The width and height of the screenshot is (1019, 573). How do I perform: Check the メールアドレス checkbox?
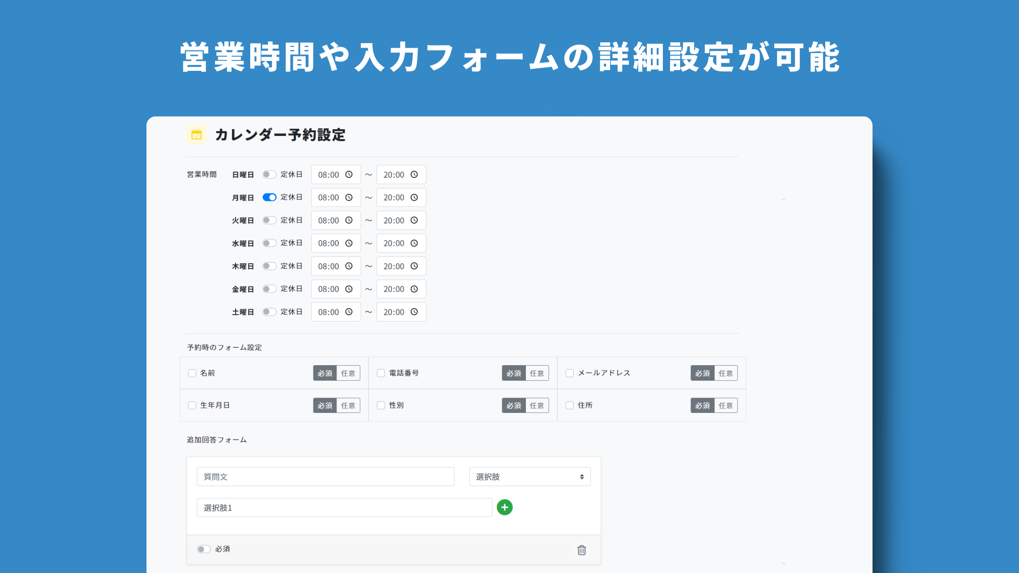coord(570,373)
